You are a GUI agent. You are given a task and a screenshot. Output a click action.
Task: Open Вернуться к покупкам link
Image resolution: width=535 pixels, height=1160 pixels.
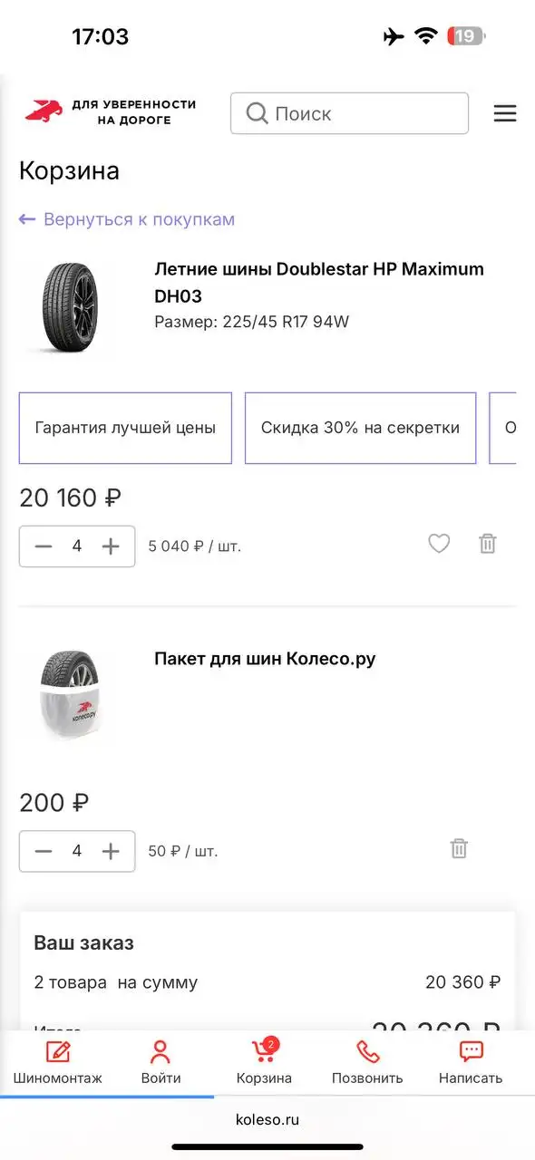126,219
